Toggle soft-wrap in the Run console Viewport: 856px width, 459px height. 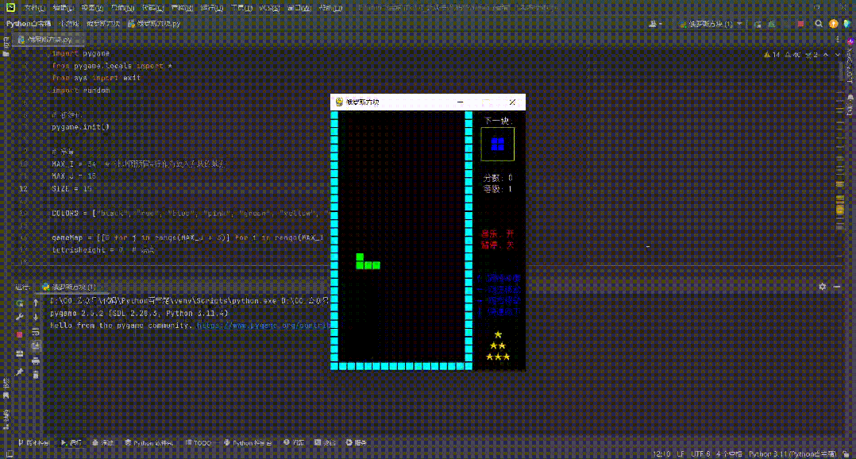click(36, 331)
